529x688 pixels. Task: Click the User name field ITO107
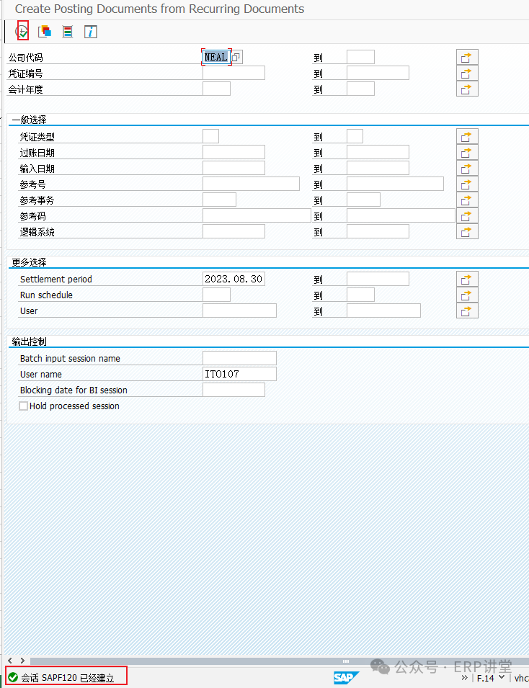point(239,374)
